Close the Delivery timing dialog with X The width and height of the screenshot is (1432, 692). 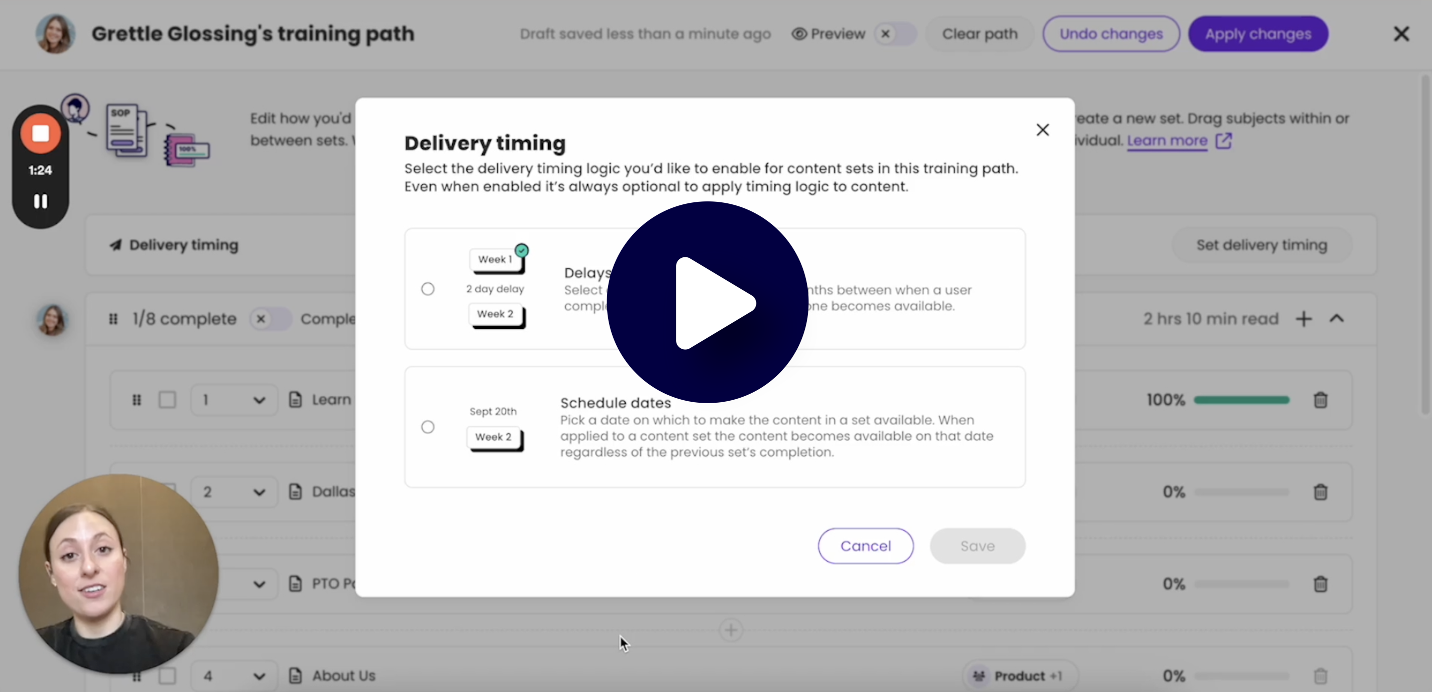coord(1042,129)
